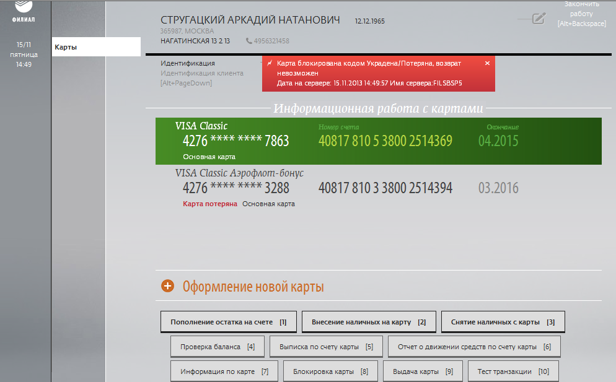The width and height of the screenshot is (616, 382).
Task: Click phone number 4956321458
Action: 271,41
